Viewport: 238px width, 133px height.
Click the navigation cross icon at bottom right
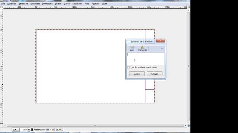(189, 126)
